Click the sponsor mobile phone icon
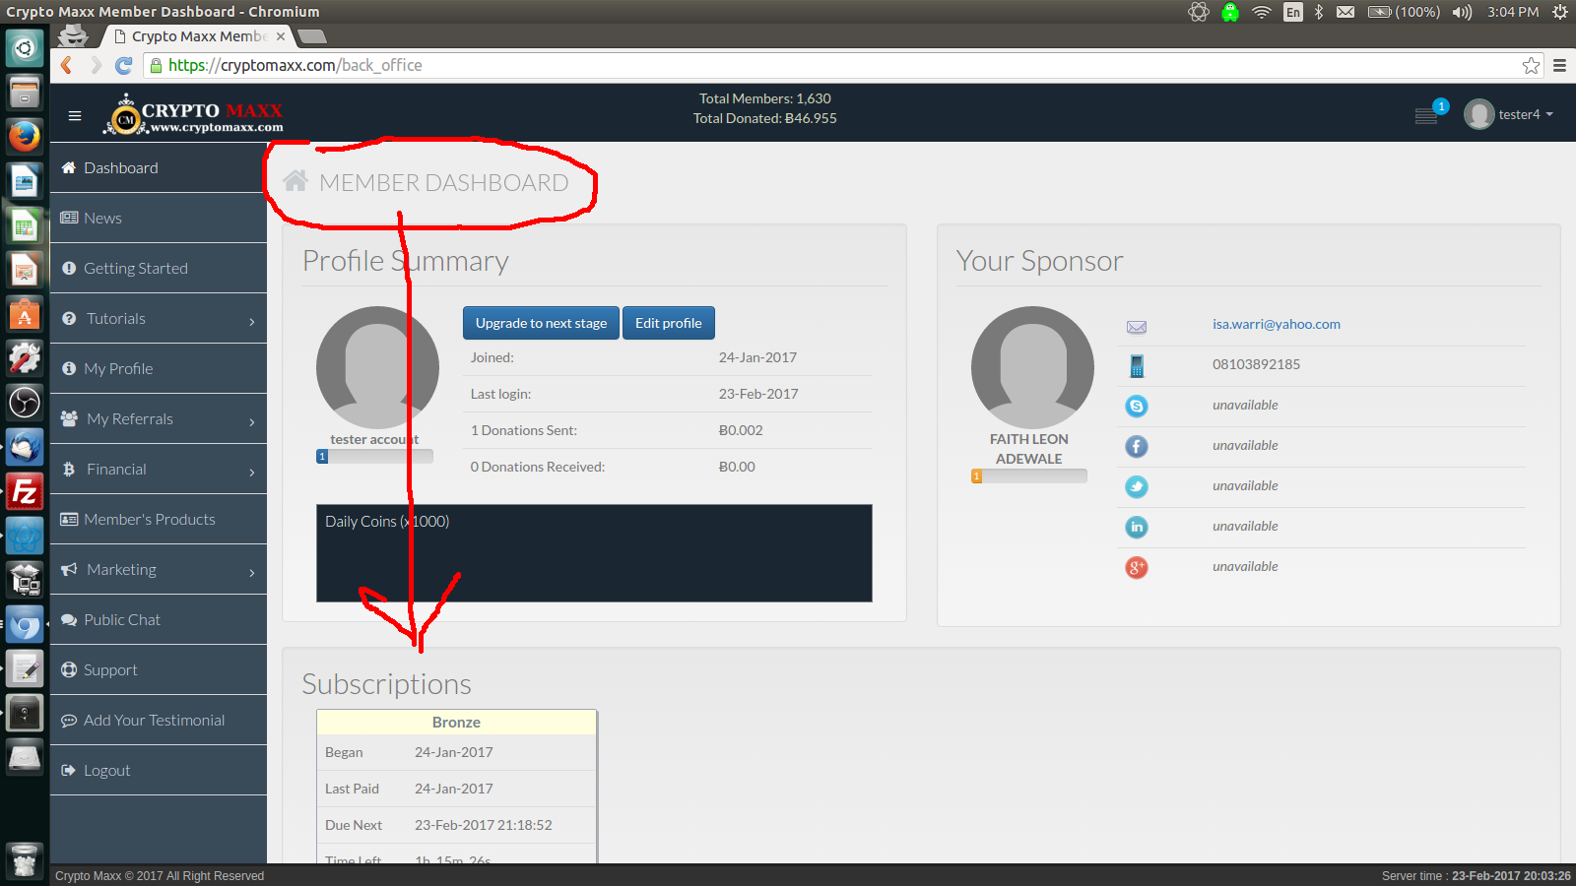The height and width of the screenshot is (886, 1576). (1137, 366)
